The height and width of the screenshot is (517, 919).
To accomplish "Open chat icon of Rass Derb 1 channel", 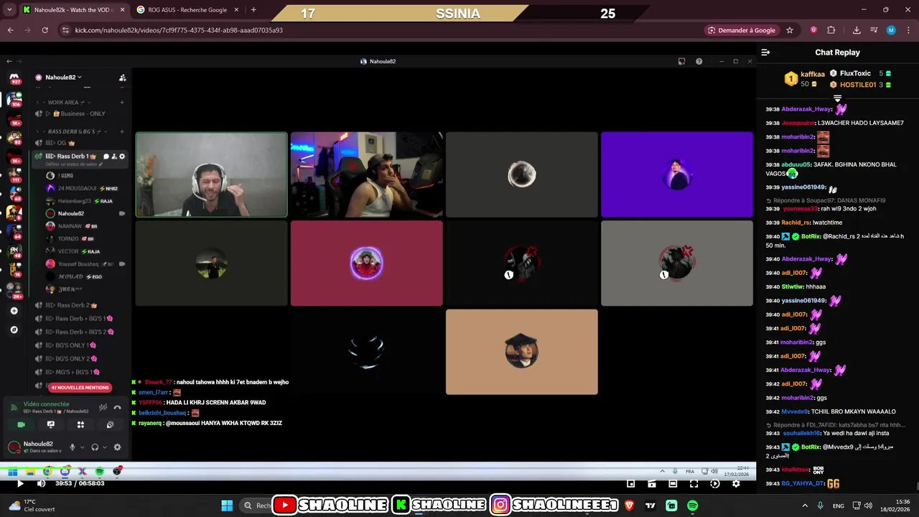I will 106,156.
